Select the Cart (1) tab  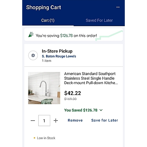[48, 20]
